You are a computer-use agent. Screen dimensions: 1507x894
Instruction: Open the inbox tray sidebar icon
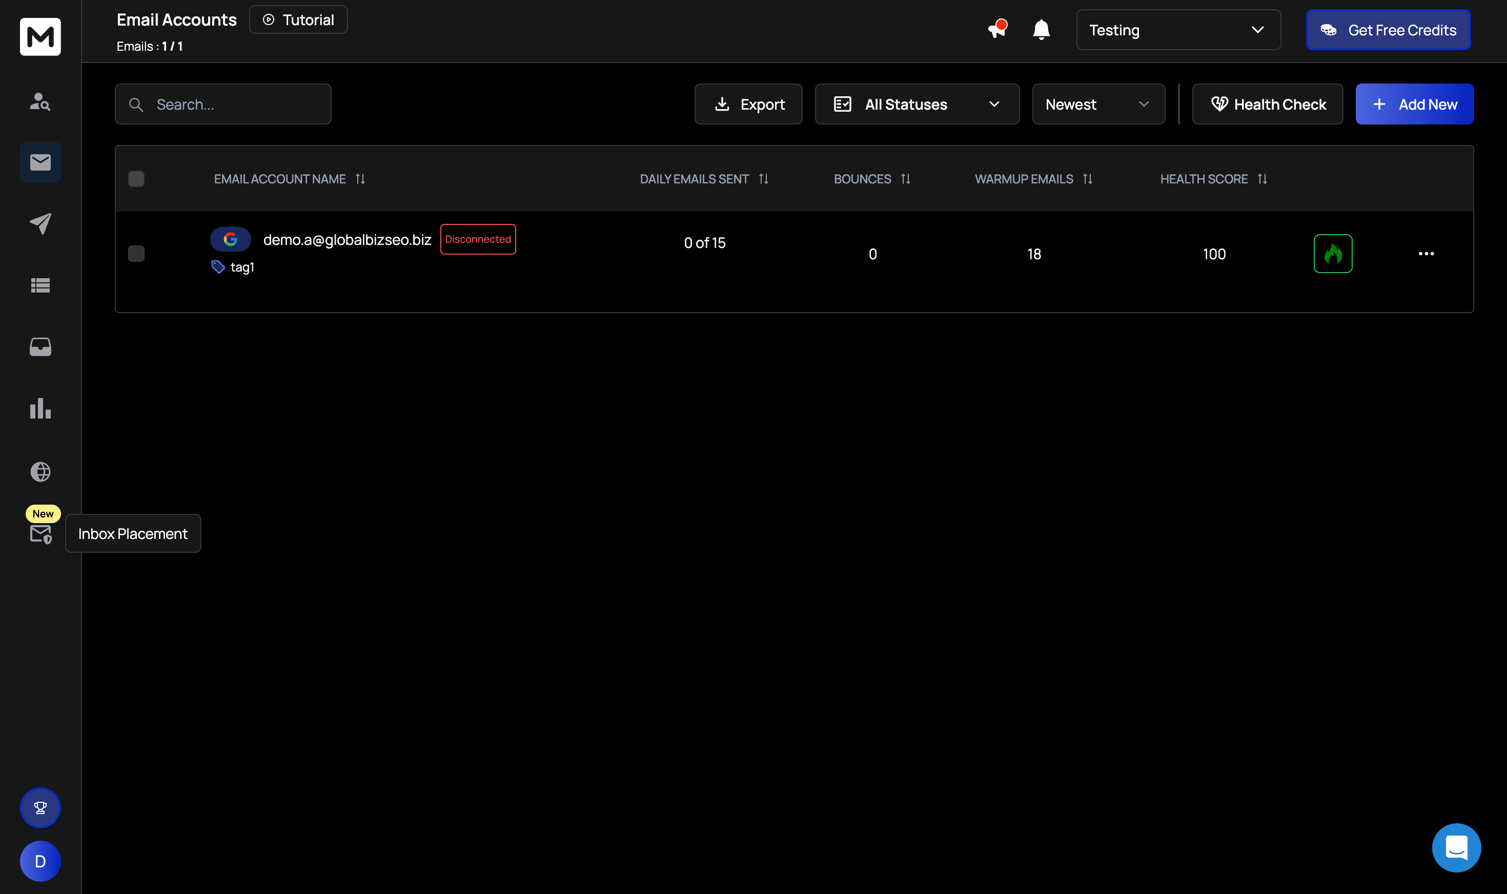point(40,347)
